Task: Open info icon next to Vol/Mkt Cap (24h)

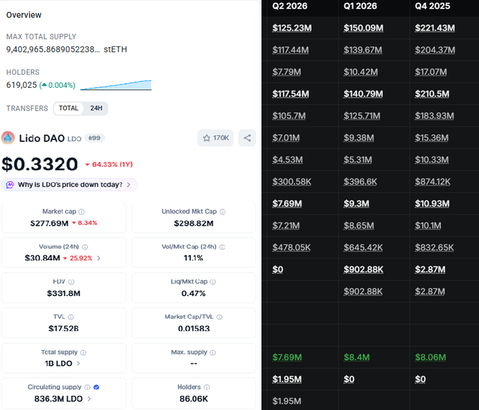Action: pyautogui.click(x=222, y=247)
